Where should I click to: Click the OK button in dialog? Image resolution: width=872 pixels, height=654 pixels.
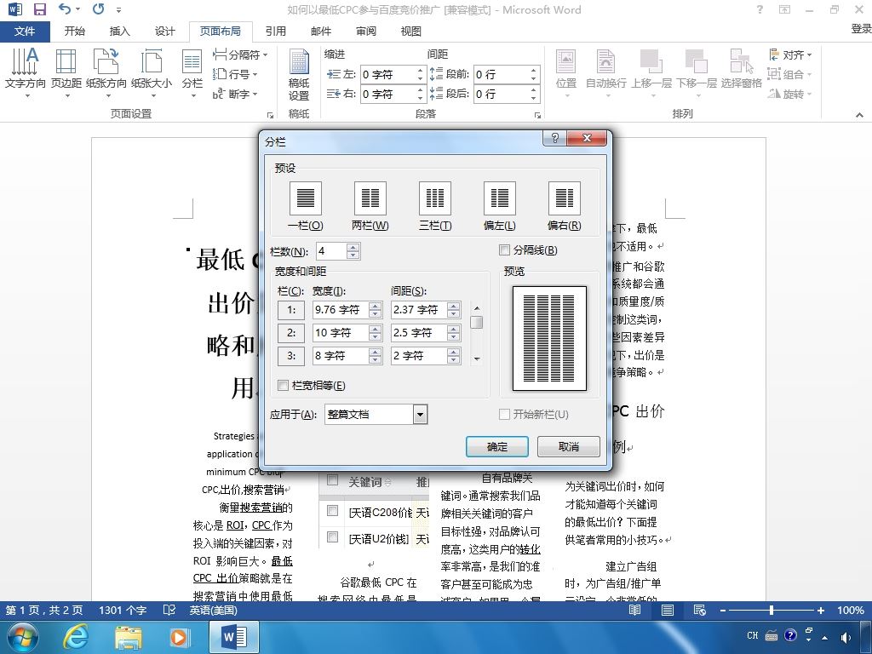(497, 446)
